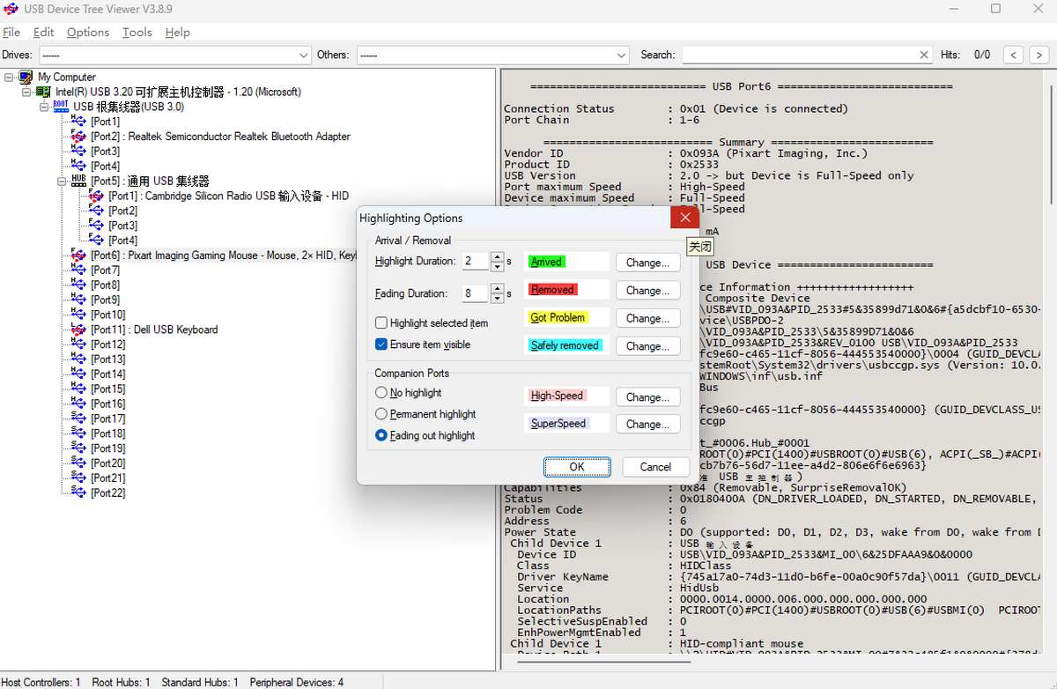Change the High-Speed companion color

(x=647, y=397)
